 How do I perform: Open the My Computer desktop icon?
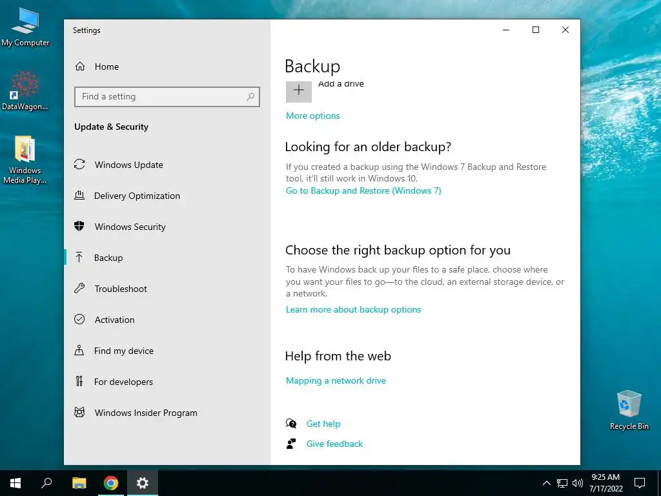(x=25, y=27)
